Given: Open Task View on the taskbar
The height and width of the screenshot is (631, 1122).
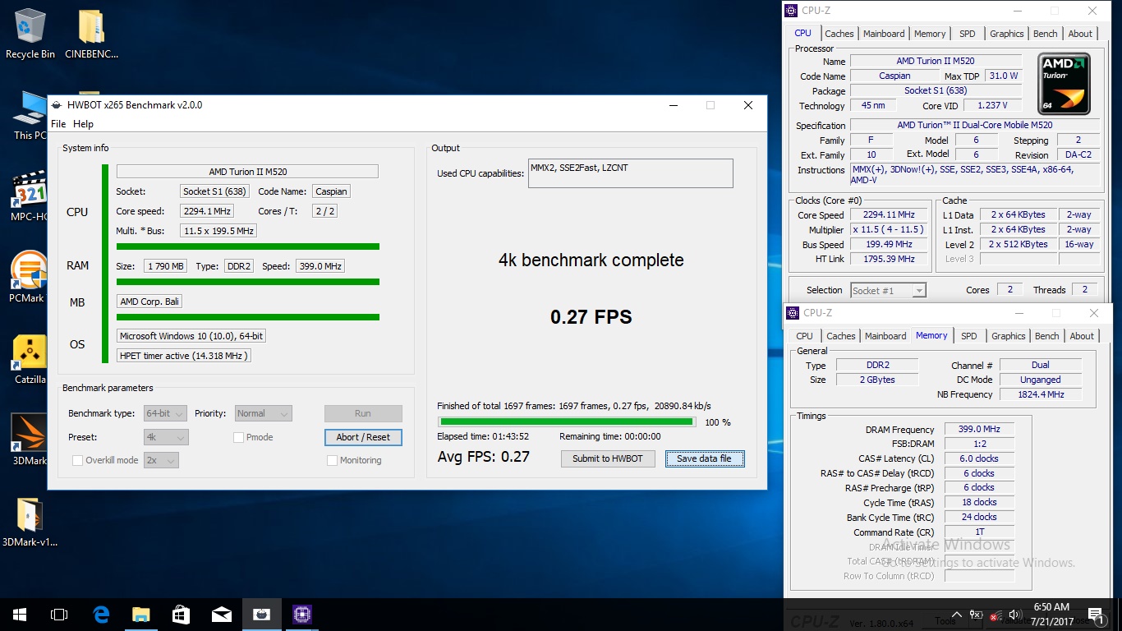Looking at the screenshot, I should (59, 615).
